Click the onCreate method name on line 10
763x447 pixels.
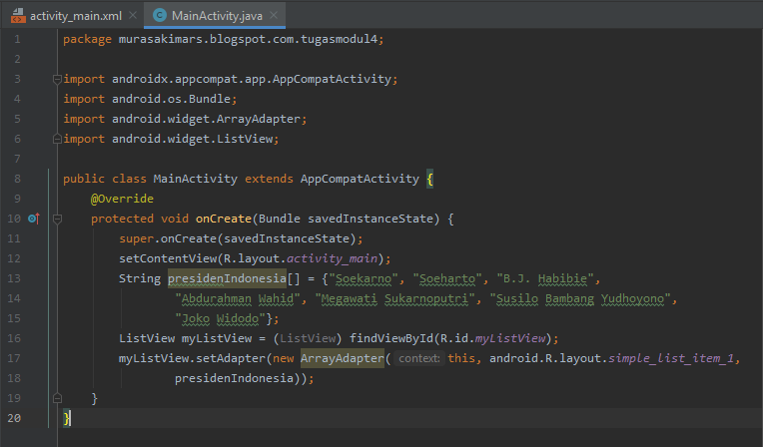[224, 219]
